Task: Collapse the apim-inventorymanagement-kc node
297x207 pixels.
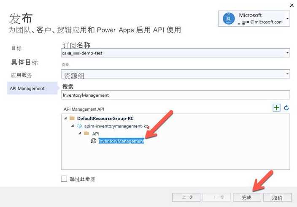Action: (73, 126)
